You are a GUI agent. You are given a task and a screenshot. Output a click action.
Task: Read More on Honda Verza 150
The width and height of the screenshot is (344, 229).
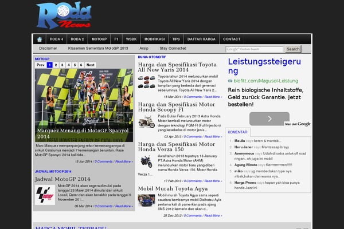coord(213,181)
